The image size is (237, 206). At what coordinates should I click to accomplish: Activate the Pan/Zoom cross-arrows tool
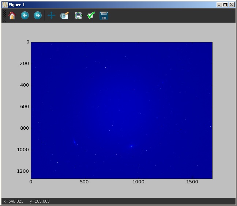click(x=51, y=15)
